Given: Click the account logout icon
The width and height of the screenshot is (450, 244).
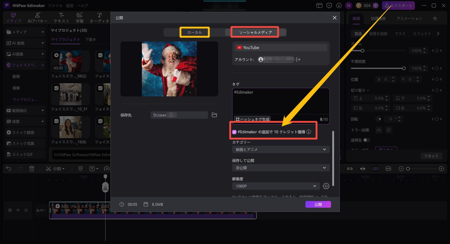Looking at the screenshot, I should [298, 59].
